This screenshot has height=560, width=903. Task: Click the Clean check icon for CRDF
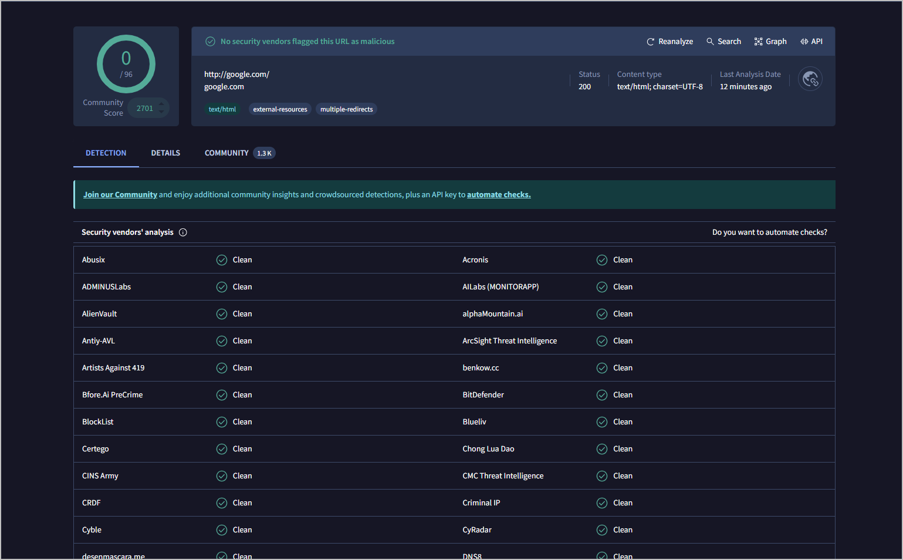click(222, 503)
